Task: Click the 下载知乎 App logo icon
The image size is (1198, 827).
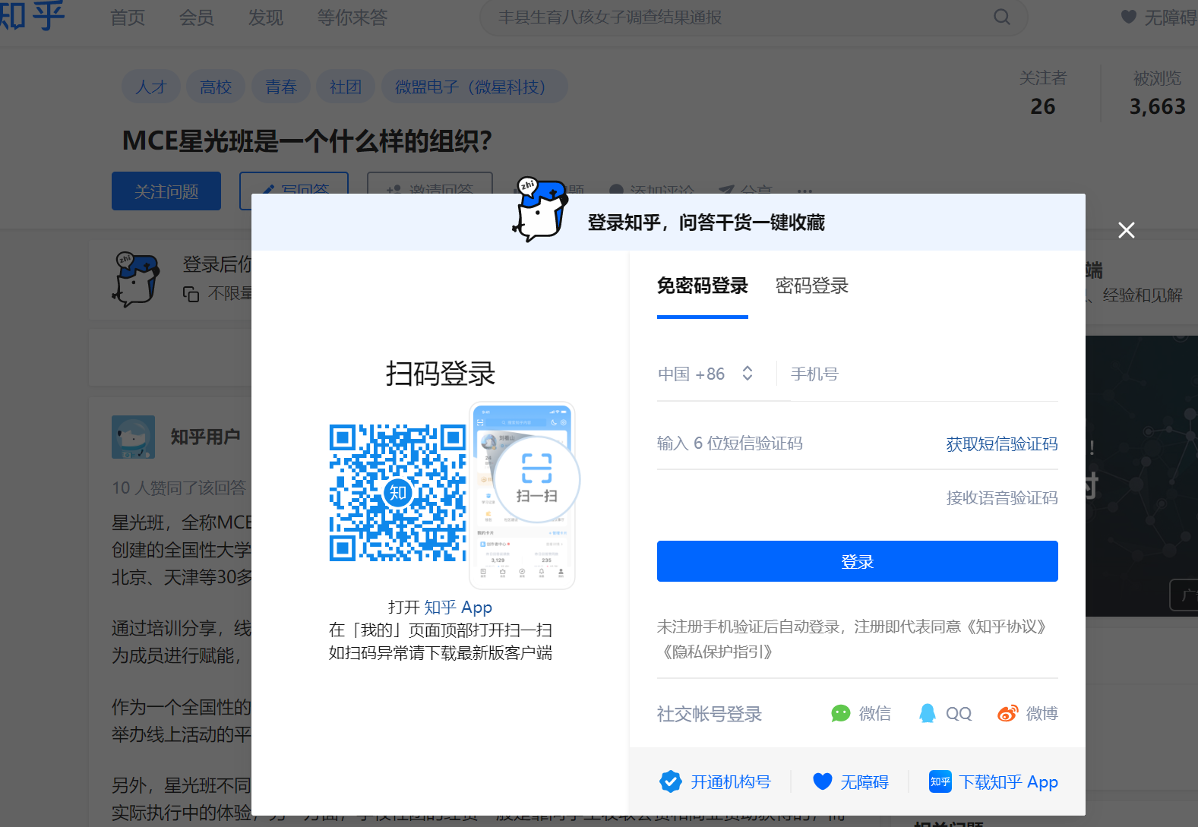Action: pos(940,781)
